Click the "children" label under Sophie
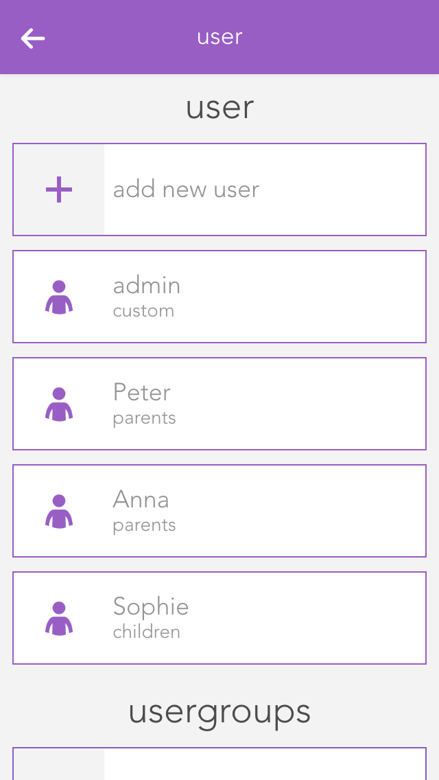Viewport: 439px width, 780px height. [x=146, y=632]
